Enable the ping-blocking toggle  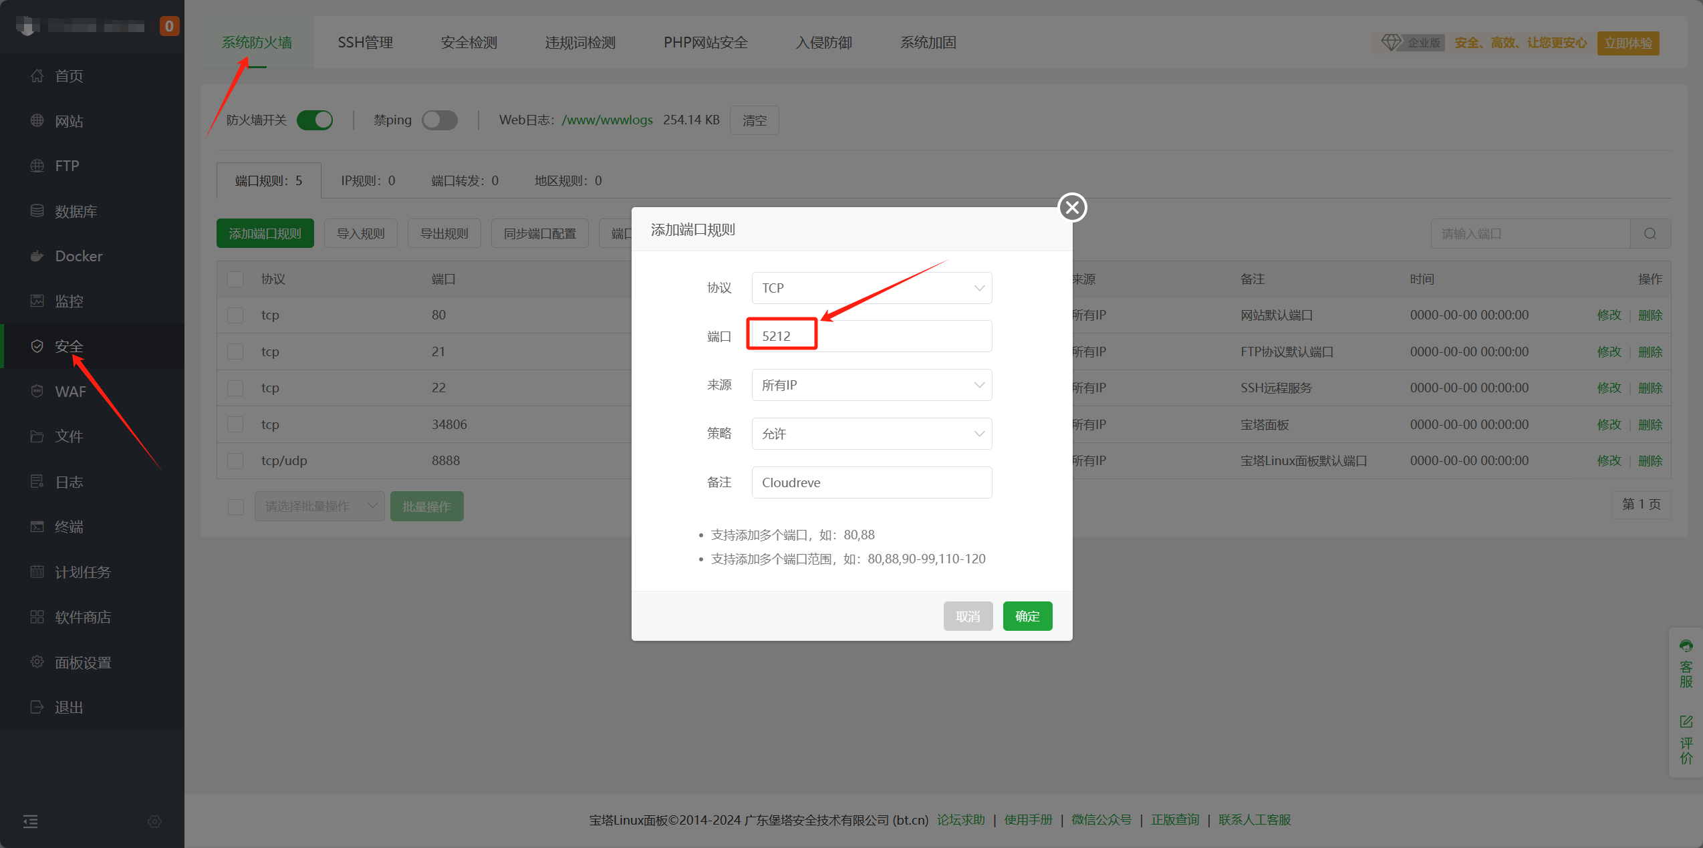(440, 120)
